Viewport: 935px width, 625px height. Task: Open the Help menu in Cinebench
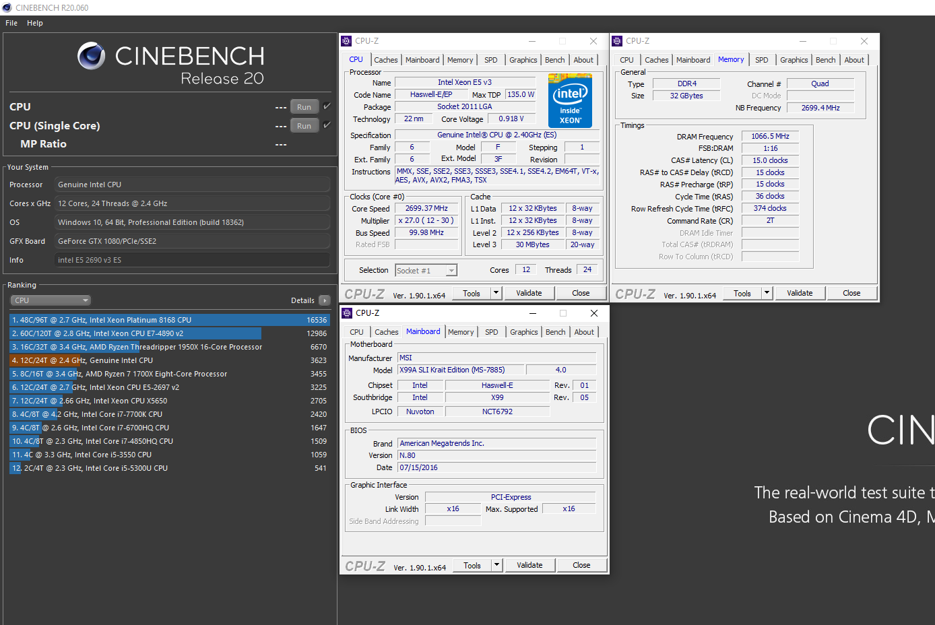[35, 23]
